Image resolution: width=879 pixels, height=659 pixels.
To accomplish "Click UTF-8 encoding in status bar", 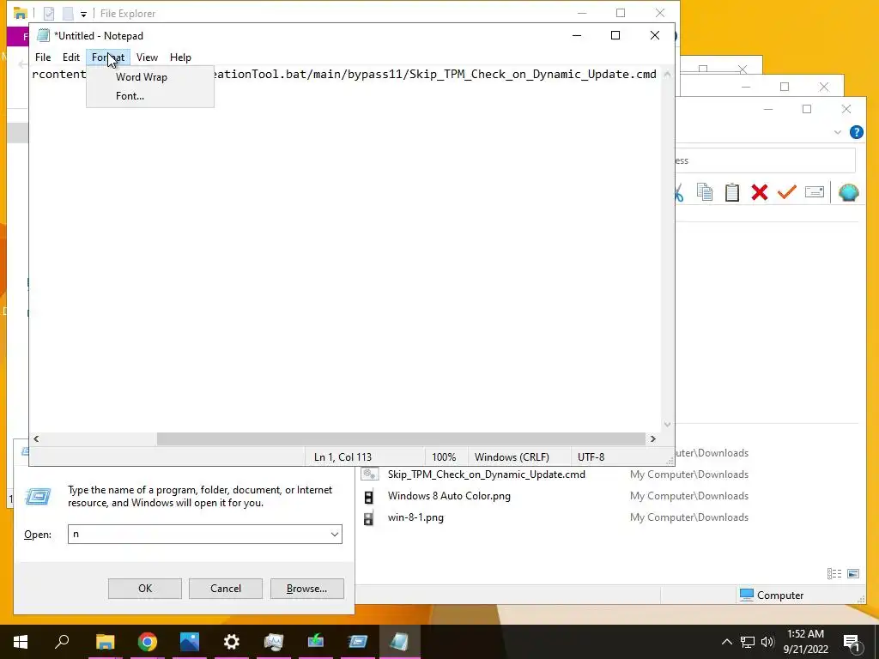I will (x=591, y=457).
